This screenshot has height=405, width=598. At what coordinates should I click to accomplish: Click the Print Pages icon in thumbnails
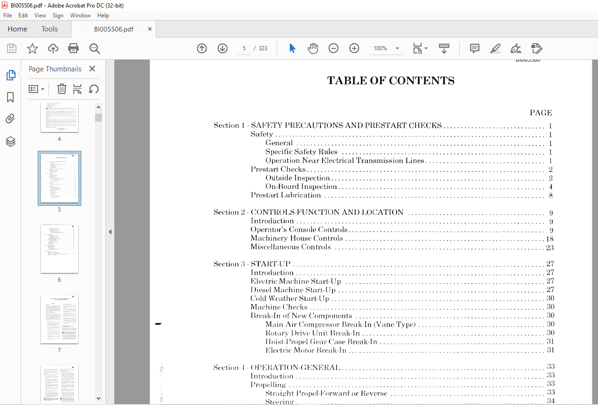click(x=78, y=89)
